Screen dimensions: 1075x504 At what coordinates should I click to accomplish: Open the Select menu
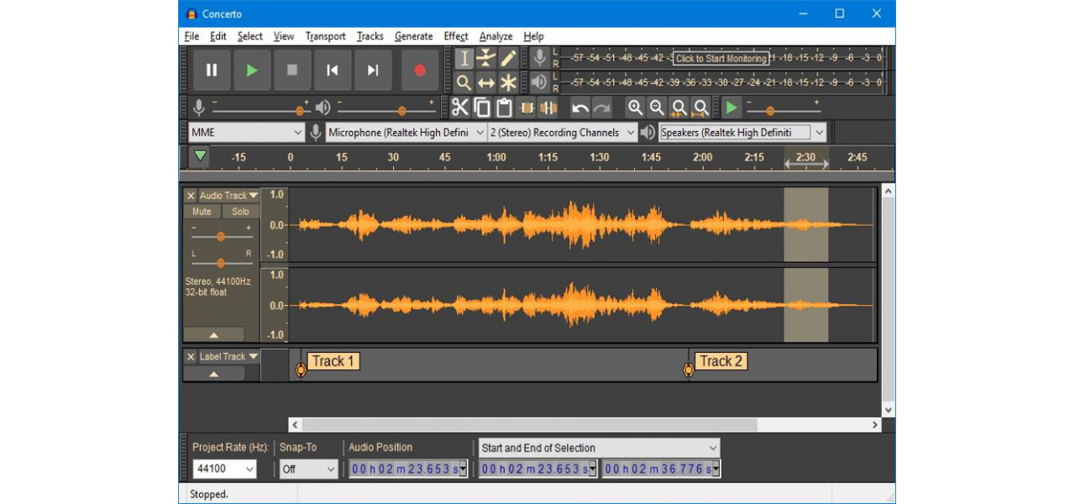click(249, 36)
